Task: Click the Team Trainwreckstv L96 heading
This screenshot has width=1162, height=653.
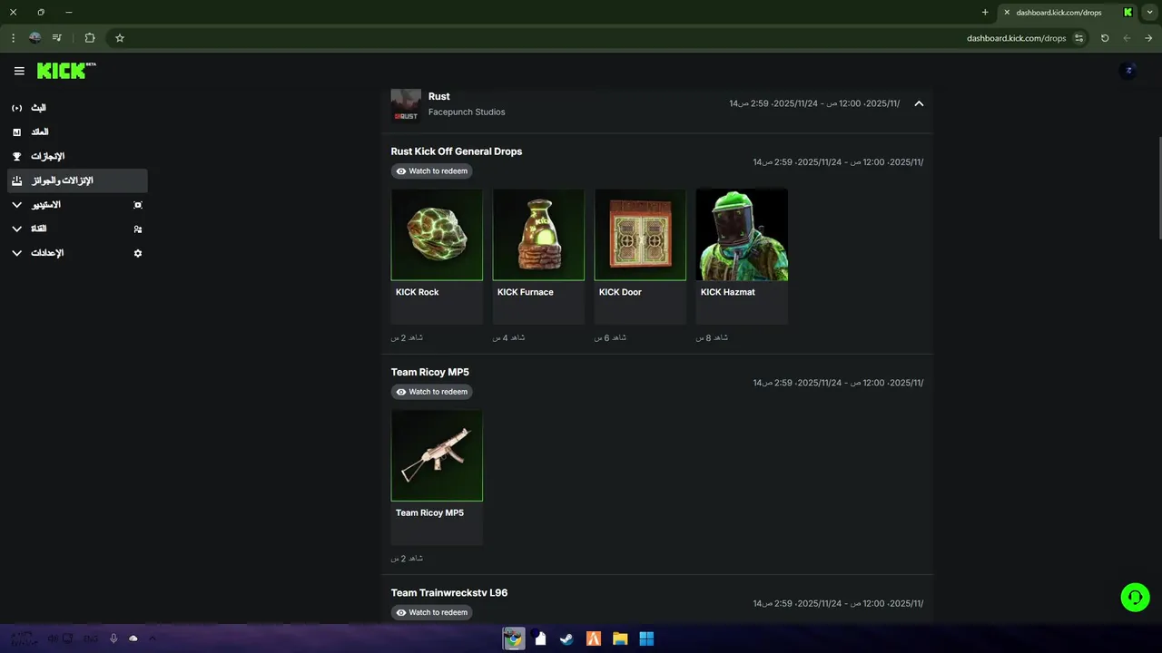Action: pos(449,593)
